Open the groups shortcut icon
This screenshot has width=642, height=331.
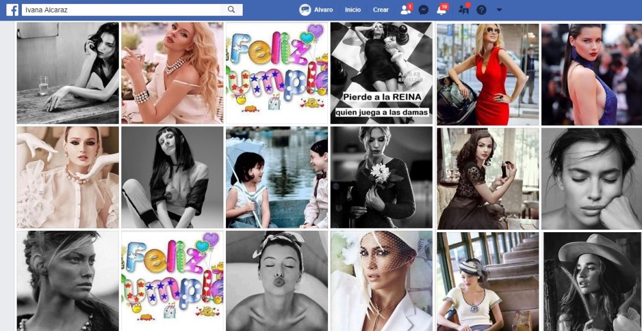point(464,10)
